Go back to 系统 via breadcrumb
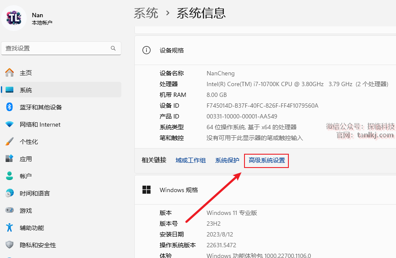The image size is (396, 258). coord(146,13)
